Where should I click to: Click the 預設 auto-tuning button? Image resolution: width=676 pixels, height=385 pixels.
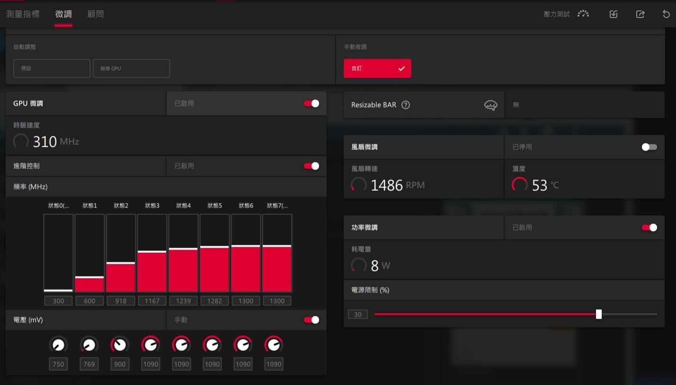52,68
